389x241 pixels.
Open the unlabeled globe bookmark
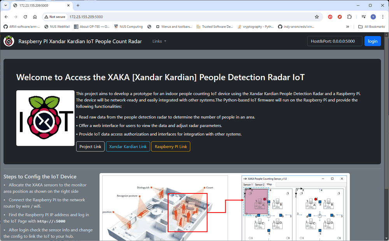click(149, 26)
